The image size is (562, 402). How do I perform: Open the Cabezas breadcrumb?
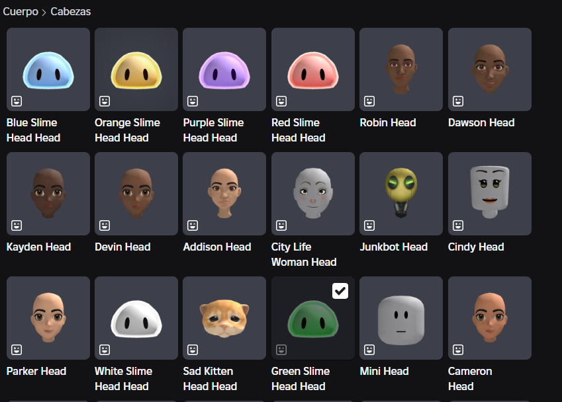point(71,11)
